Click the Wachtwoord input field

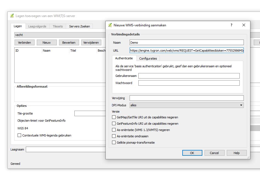[189, 83]
